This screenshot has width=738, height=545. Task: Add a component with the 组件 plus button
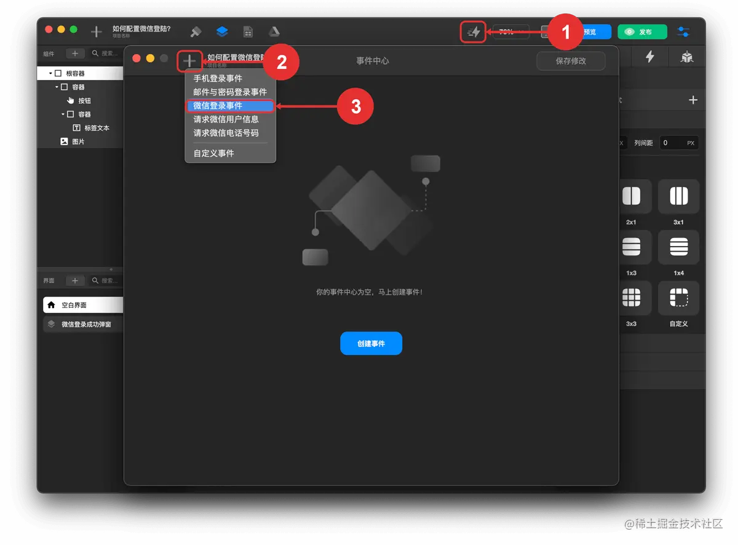75,54
